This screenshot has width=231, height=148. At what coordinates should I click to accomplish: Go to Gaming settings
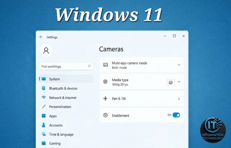[55, 143]
